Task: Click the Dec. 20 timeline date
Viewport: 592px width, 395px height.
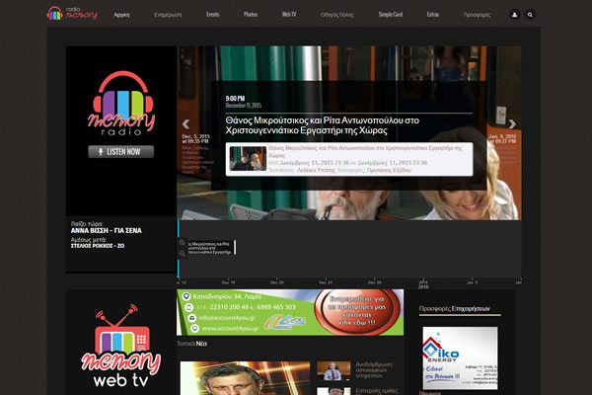Action: click(276, 282)
